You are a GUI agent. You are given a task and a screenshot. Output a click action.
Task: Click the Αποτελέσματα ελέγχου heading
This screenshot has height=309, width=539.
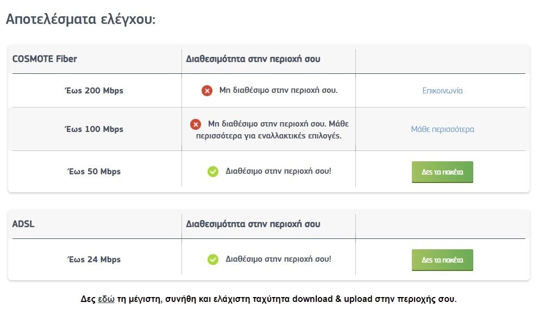(81, 19)
